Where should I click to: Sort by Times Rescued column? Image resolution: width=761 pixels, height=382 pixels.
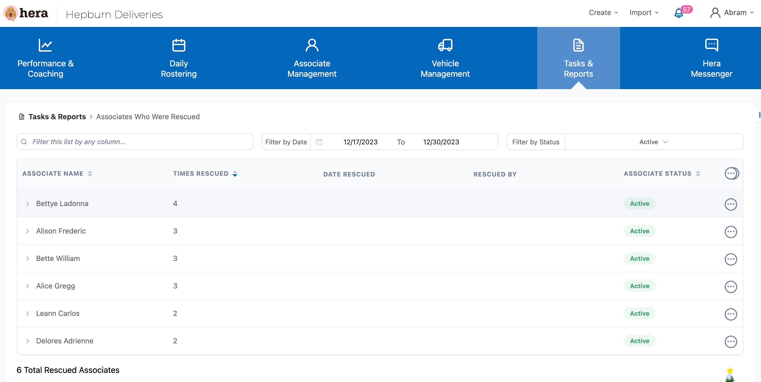235,174
